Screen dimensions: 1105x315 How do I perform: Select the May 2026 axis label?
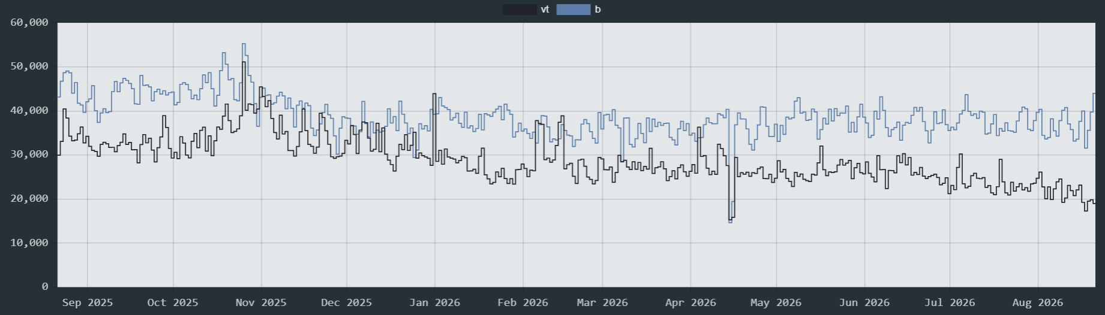776,302
